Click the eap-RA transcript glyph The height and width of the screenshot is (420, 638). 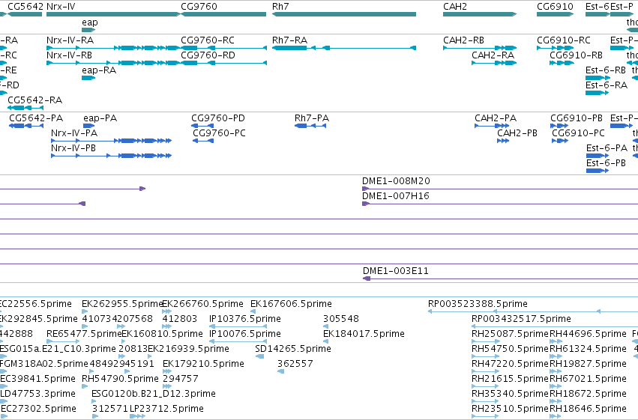pos(88,78)
